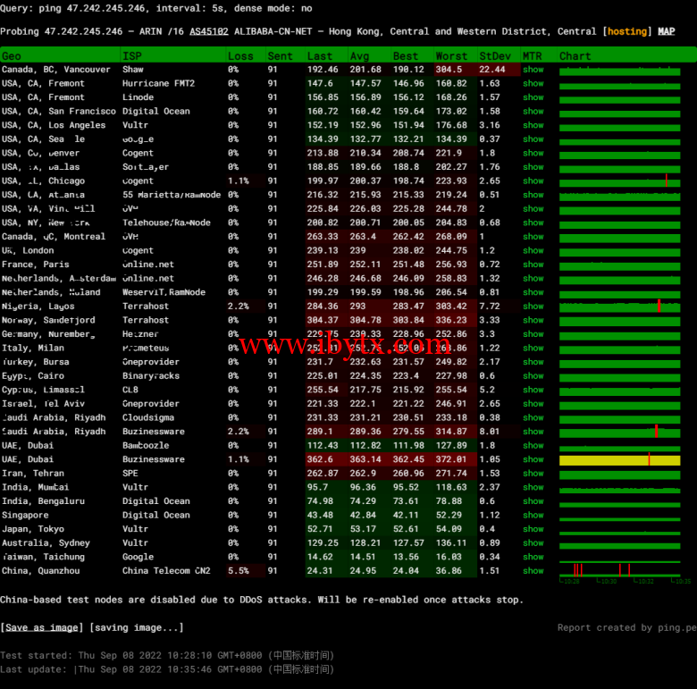Show MTR for China, Quanzhou row

coord(533,571)
